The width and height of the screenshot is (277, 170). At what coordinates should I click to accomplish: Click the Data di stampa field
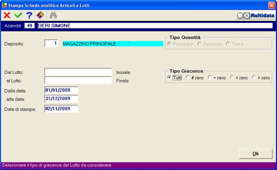(61, 109)
